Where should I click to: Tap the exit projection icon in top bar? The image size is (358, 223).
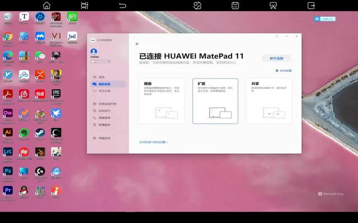click(311, 6)
